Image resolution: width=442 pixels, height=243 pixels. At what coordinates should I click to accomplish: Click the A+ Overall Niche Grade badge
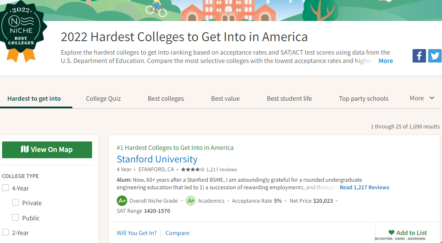[x=122, y=201]
